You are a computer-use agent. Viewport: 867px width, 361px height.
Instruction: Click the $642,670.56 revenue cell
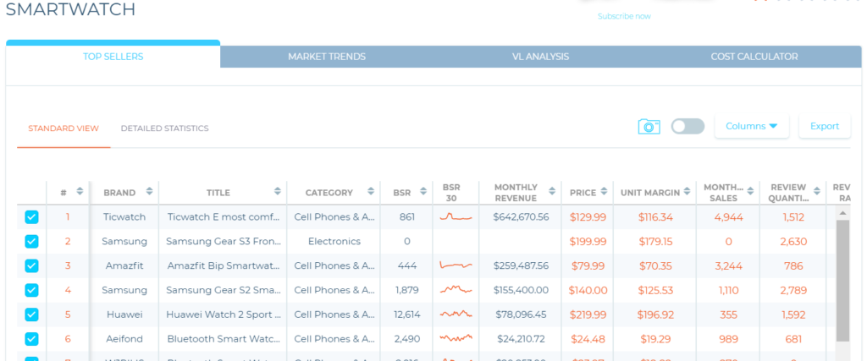pos(521,217)
